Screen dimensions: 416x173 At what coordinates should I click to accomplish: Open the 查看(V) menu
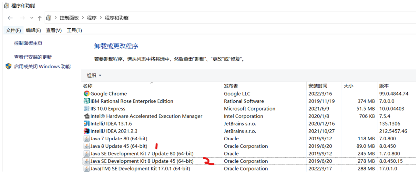coord(54,30)
